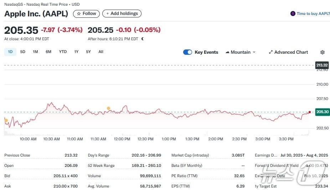Click the purple Time to buy icon
330x190 pixels.
[x=293, y=14]
